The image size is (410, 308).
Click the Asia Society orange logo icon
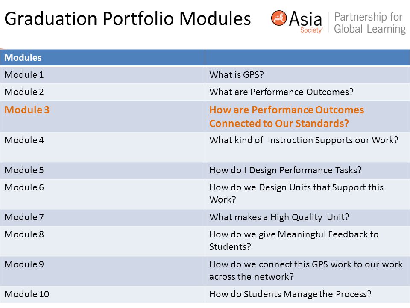click(x=279, y=18)
